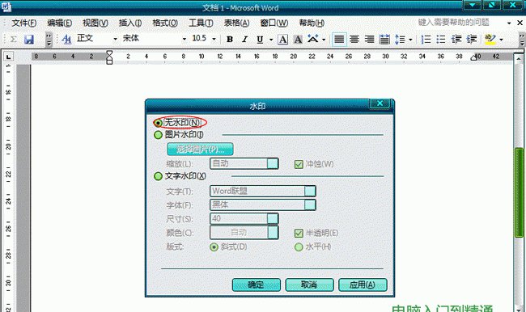Close the Watermark dialog
This screenshot has width=526, height=312.
(380, 103)
